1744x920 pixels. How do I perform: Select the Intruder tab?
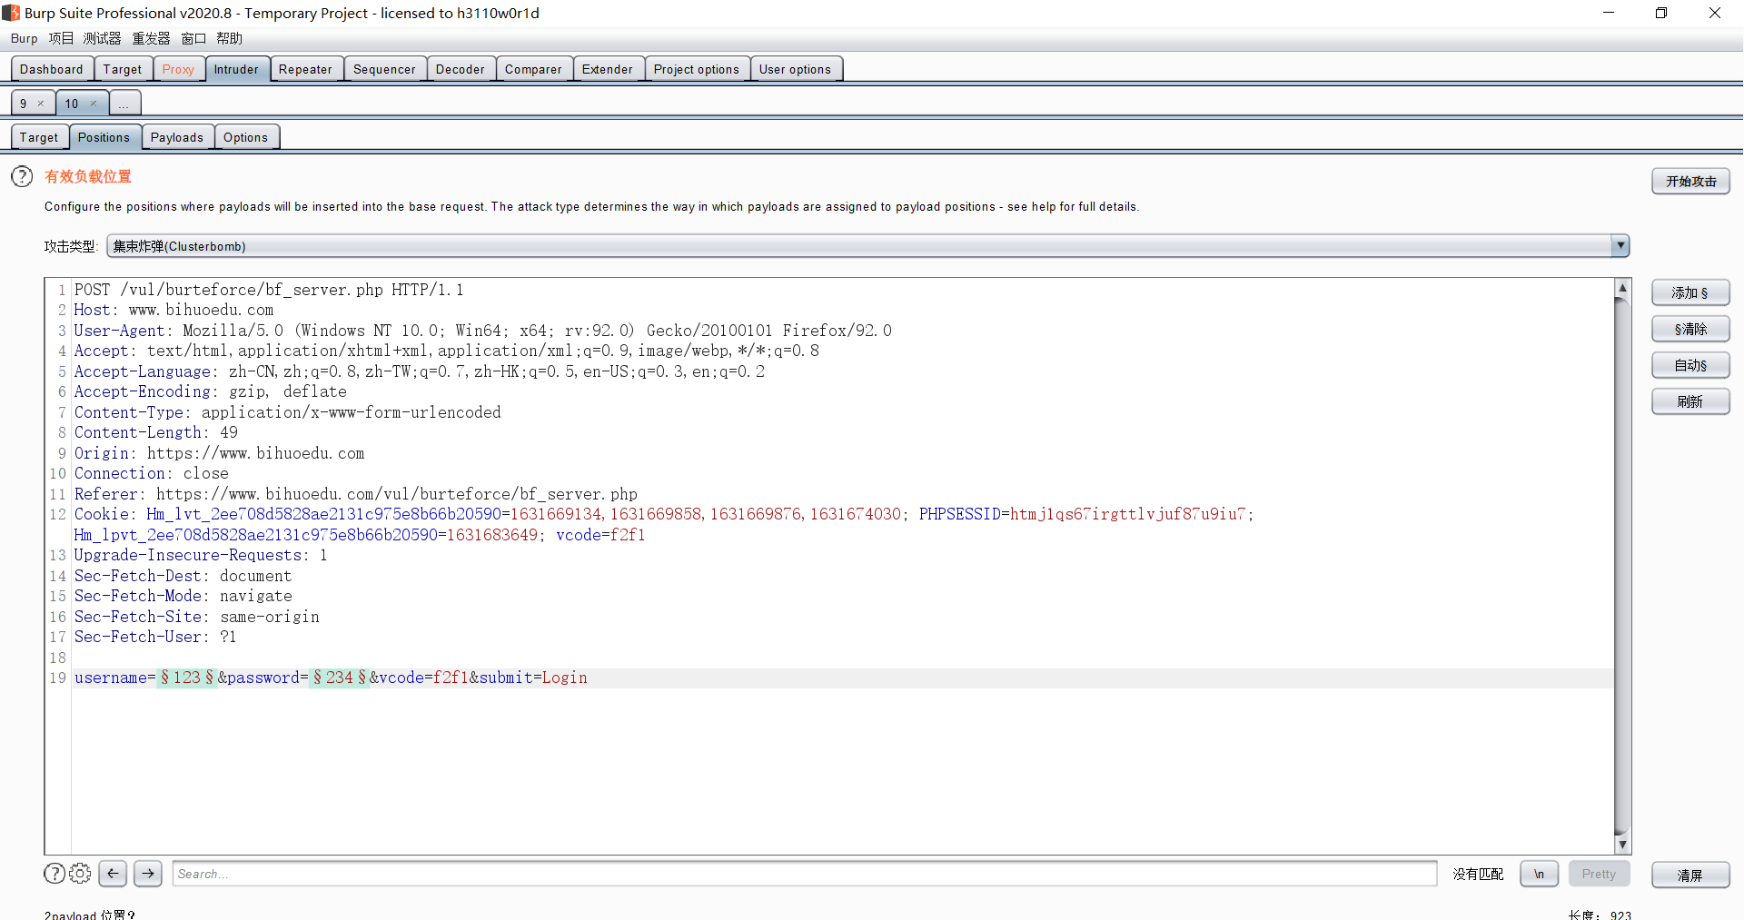pos(236,69)
